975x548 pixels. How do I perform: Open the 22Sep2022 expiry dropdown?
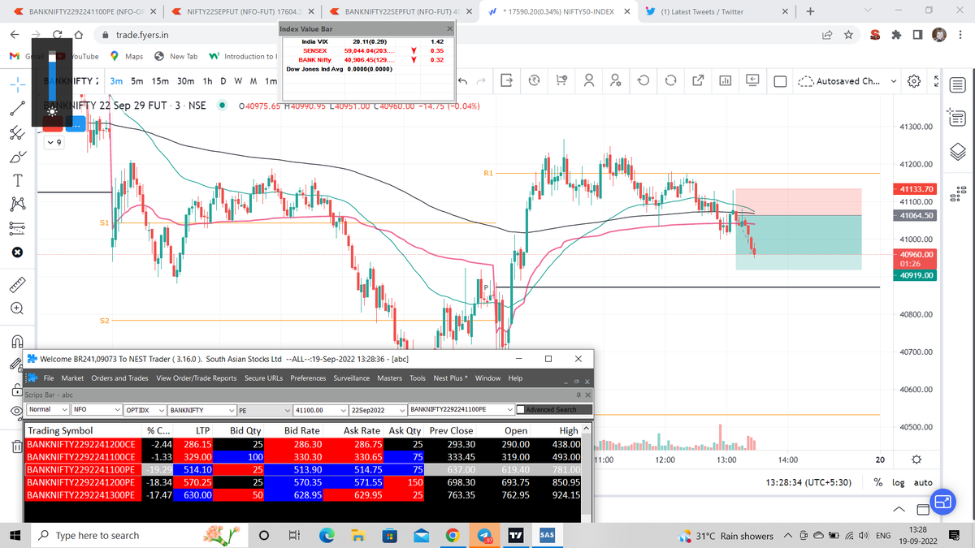pyautogui.click(x=378, y=410)
